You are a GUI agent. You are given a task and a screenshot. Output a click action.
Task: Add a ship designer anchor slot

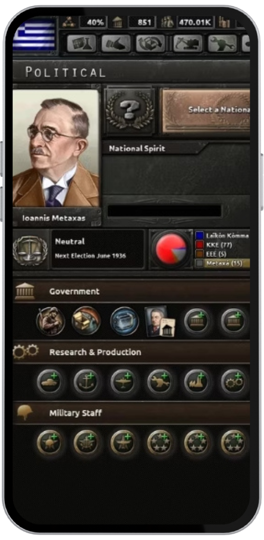pos(87,382)
